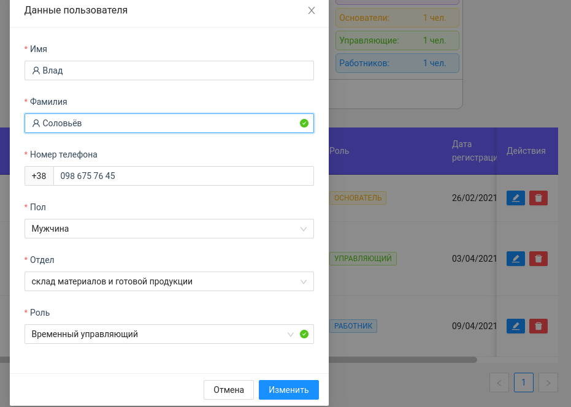This screenshot has height=407, width=571.
Task: Click the date 09/04/2021 cell
Action: click(x=474, y=326)
